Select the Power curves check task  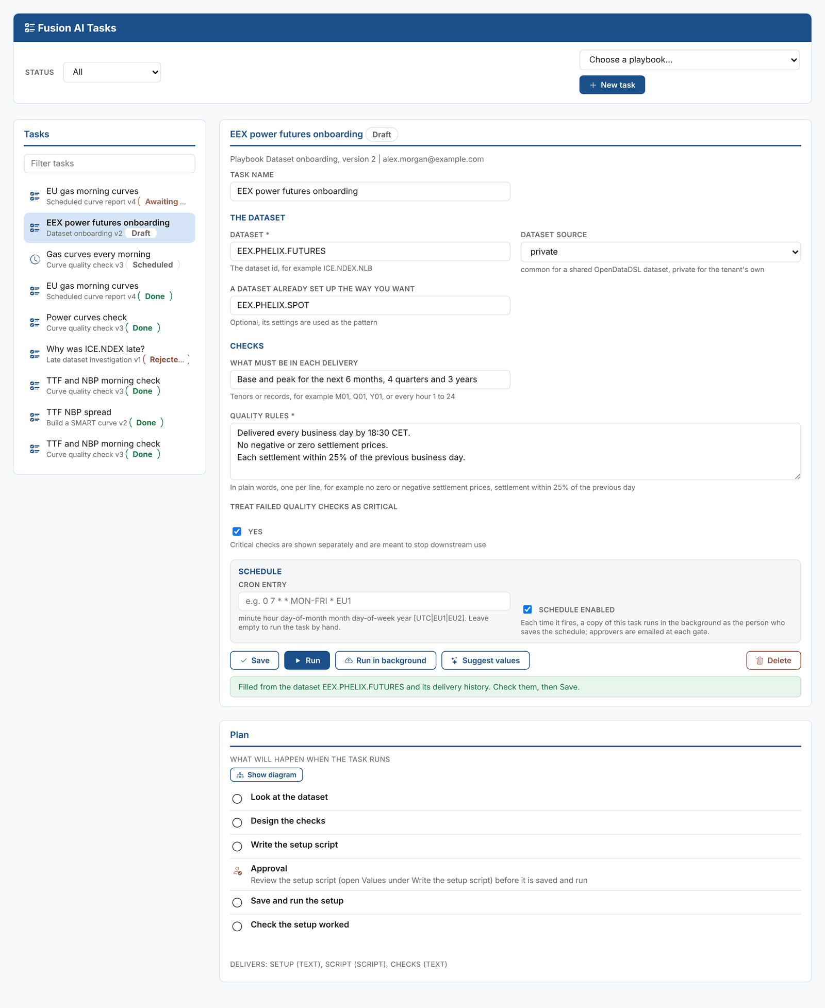(109, 323)
